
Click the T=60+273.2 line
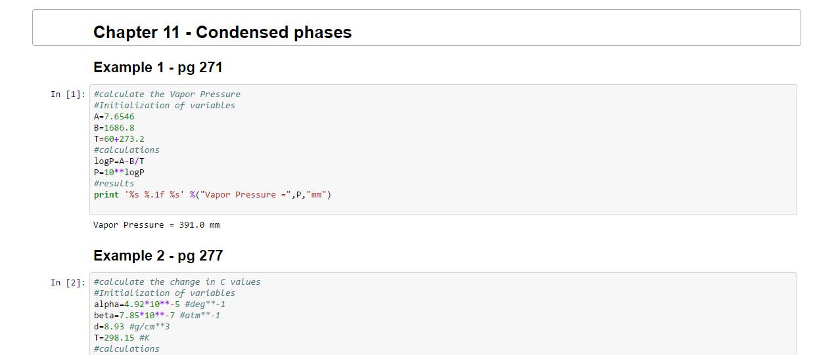coord(119,138)
